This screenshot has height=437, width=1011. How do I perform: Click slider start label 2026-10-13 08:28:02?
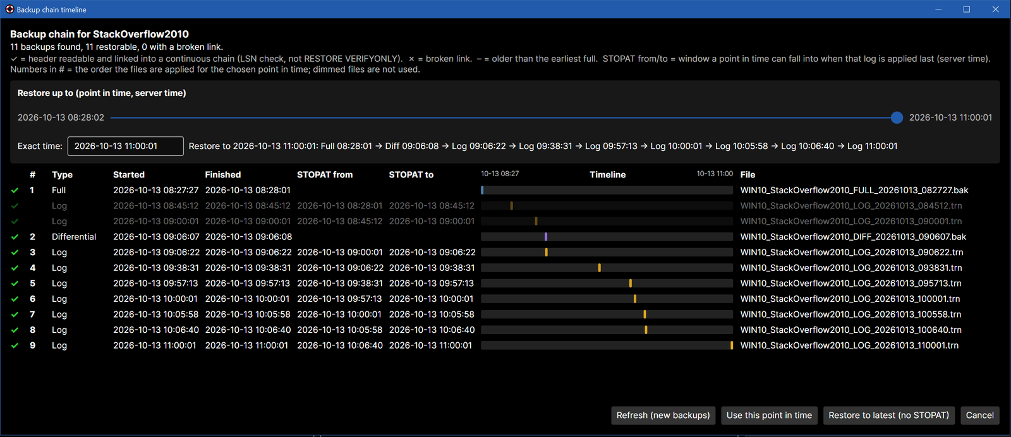pos(61,117)
